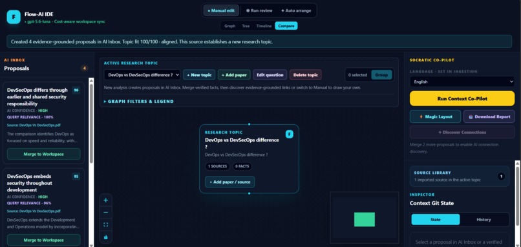
Task: Click Run Context Co-Pilot button
Action: (x=462, y=98)
